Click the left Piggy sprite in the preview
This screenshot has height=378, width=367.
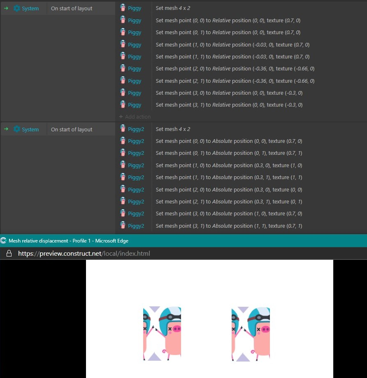[x=162, y=334]
